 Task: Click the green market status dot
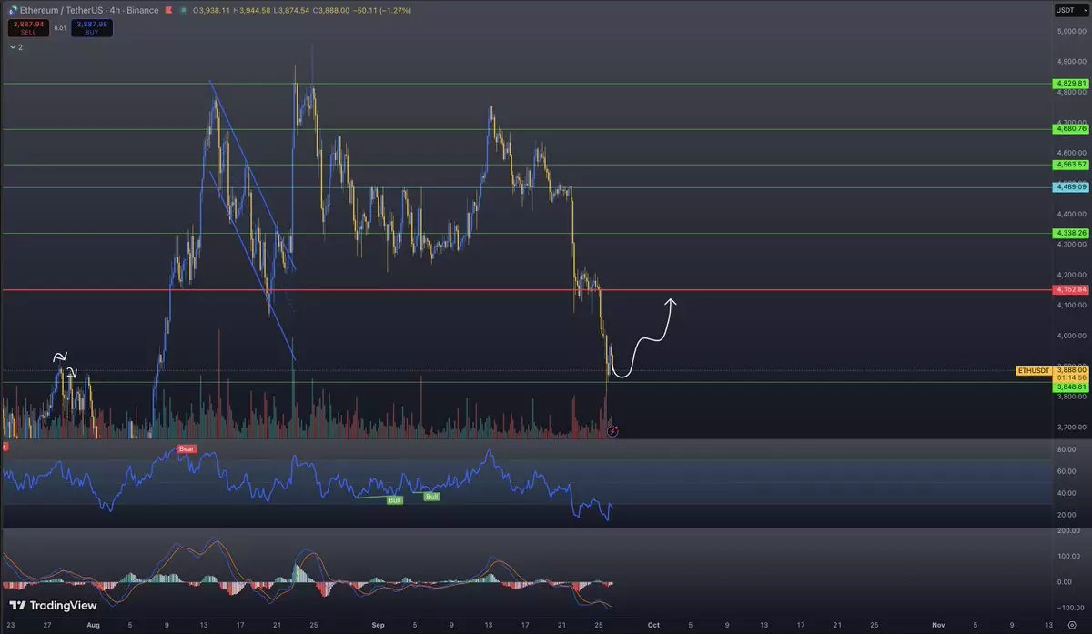185,10
